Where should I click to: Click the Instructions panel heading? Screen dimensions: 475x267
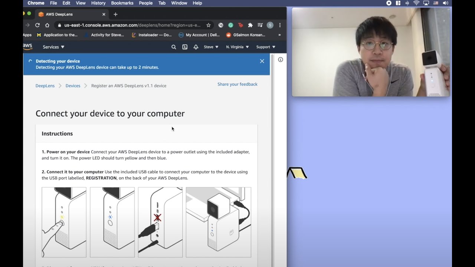[57, 133]
